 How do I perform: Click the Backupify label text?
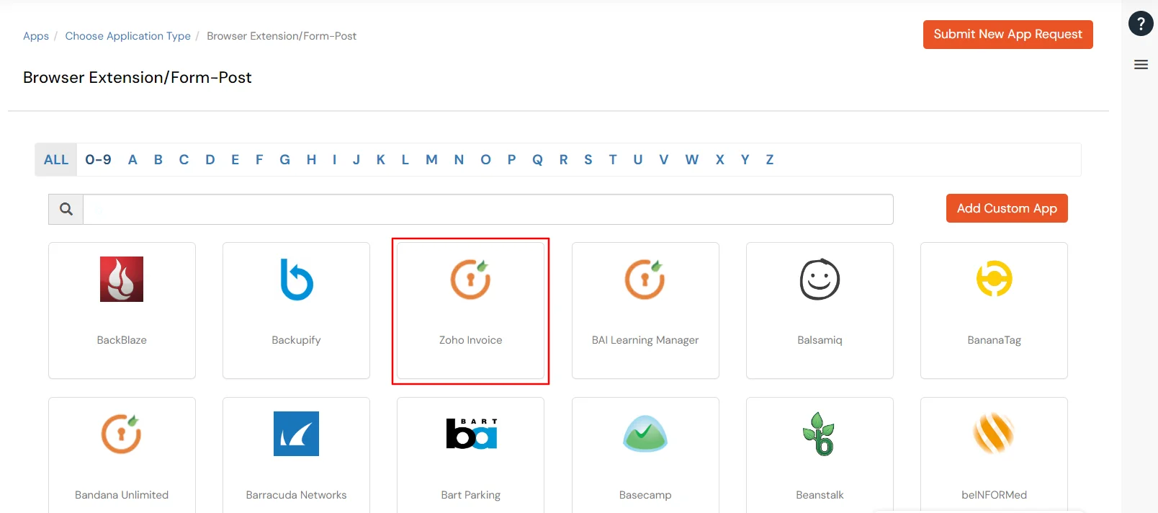pos(296,340)
